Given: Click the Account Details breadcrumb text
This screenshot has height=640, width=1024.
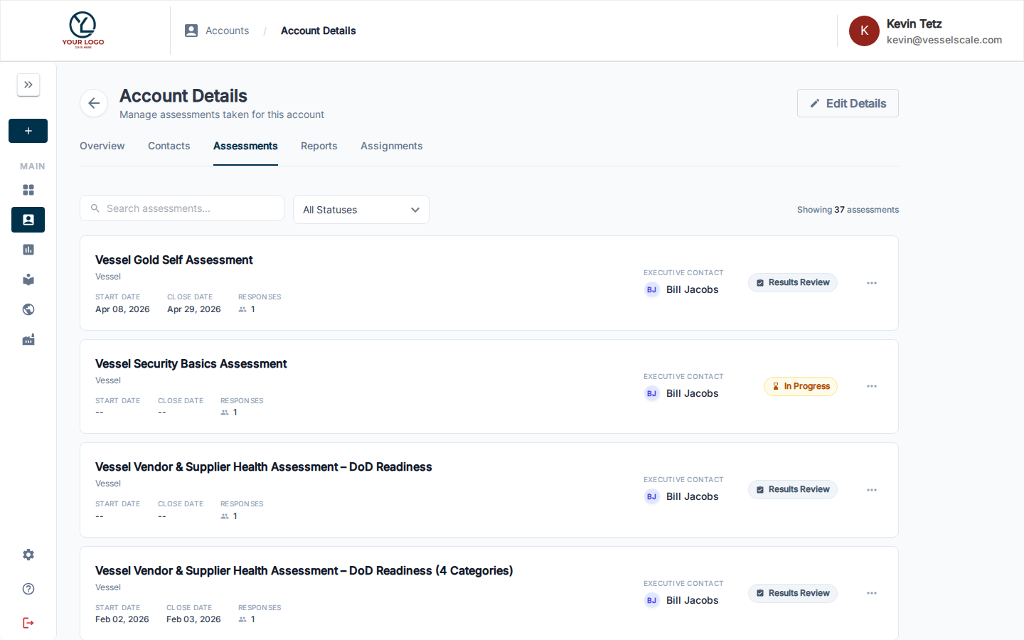Looking at the screenshot, I should 319,31.
